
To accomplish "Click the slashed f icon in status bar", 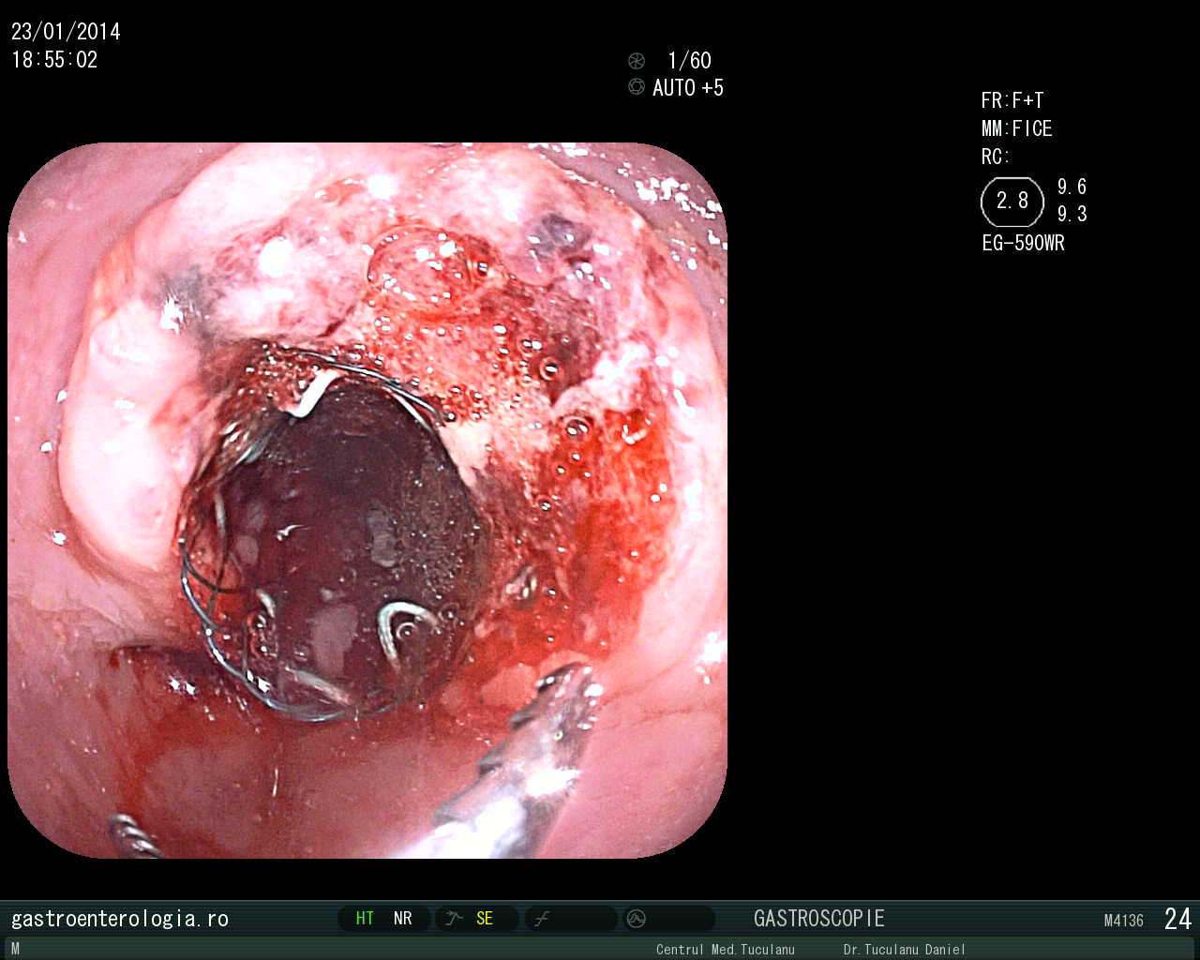I will click(x=541, y=919).
